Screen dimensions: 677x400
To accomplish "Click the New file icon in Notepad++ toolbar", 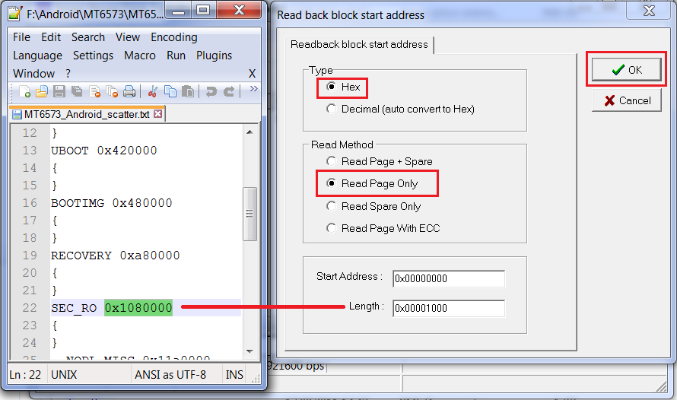I will pos(24,91).
